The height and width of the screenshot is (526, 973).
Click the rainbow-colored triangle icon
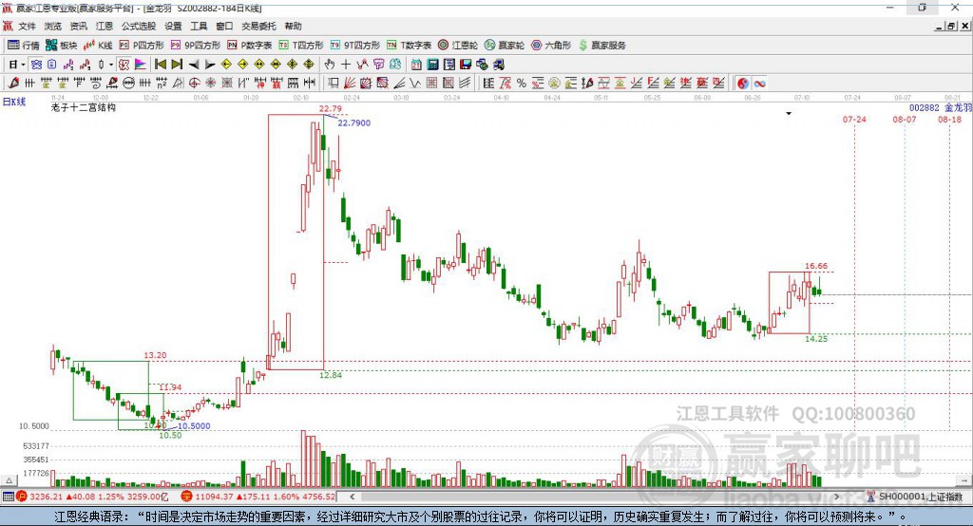coord(140,64)
